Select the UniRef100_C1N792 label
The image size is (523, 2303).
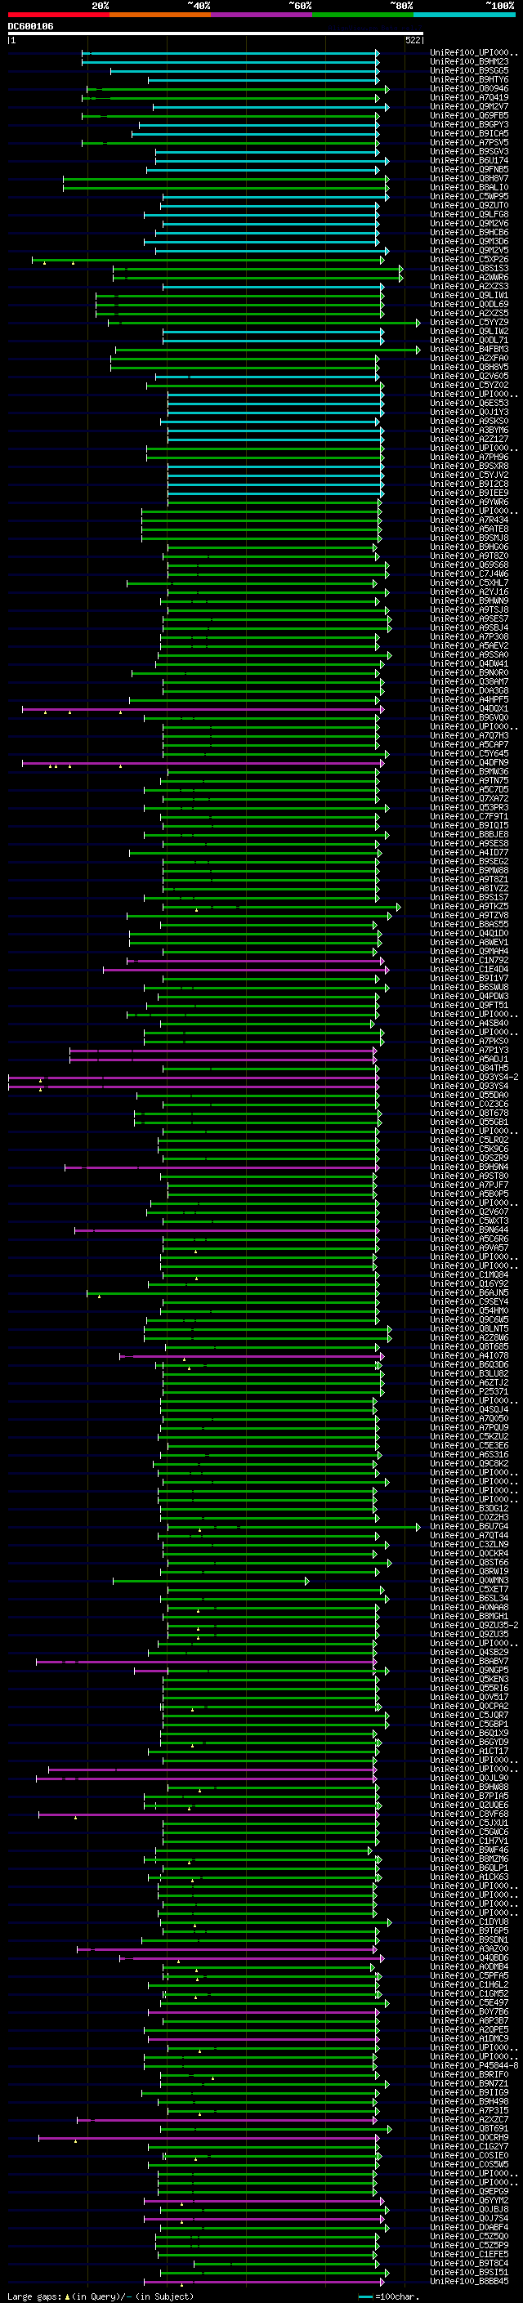click(469, 960)
